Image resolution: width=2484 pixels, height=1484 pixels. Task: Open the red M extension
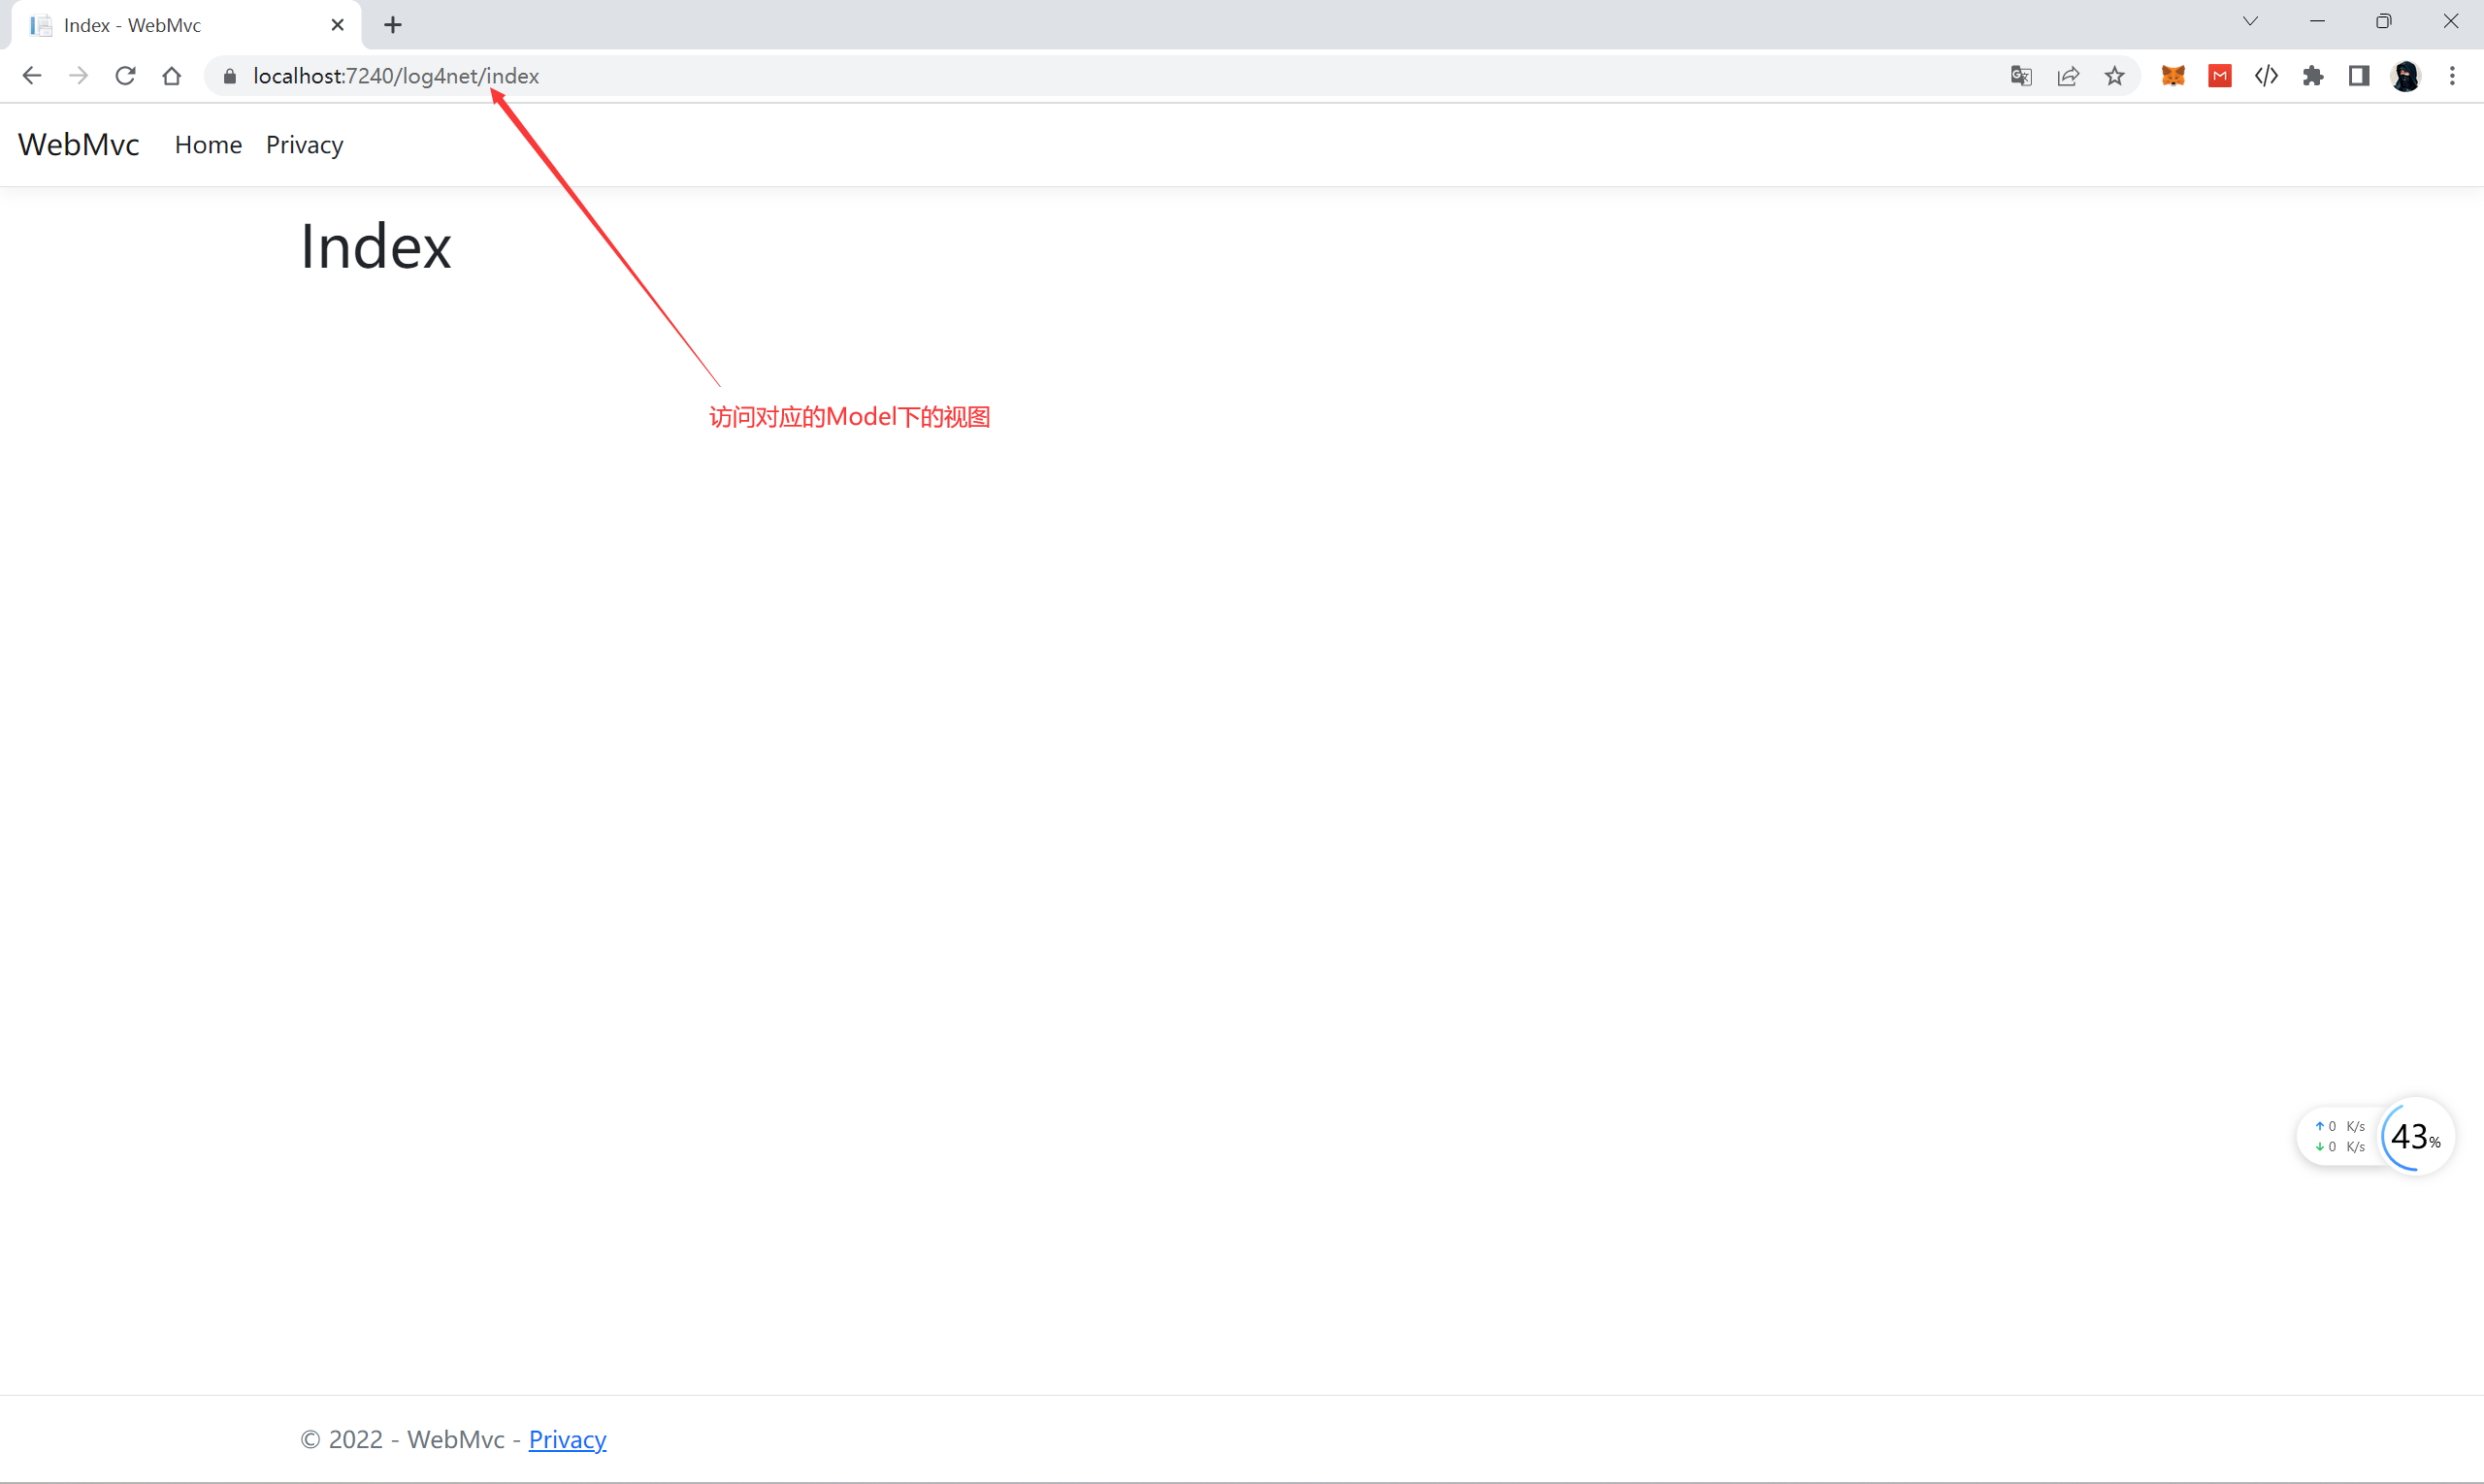point(2220,76)
